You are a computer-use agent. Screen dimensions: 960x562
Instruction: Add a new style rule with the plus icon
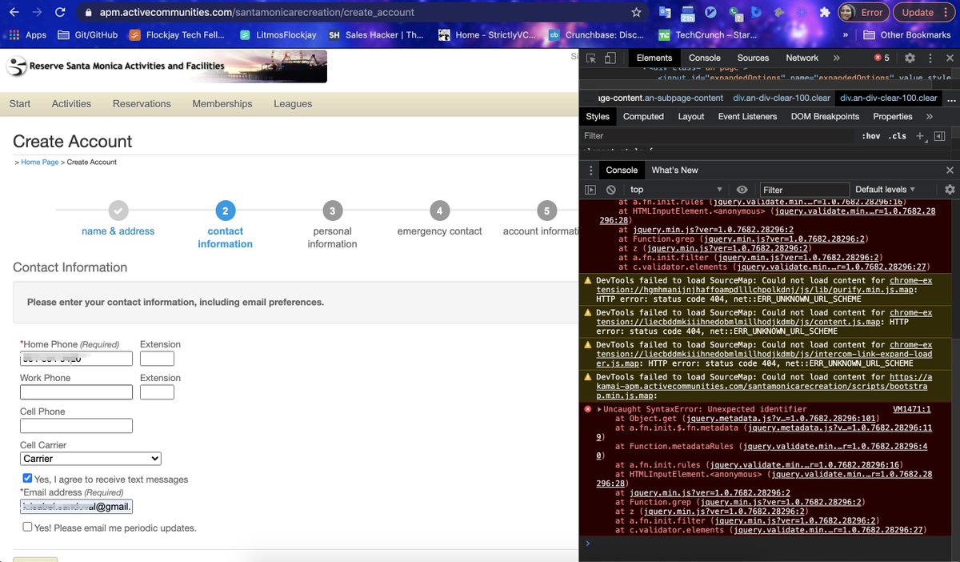(x=920, y=136)
